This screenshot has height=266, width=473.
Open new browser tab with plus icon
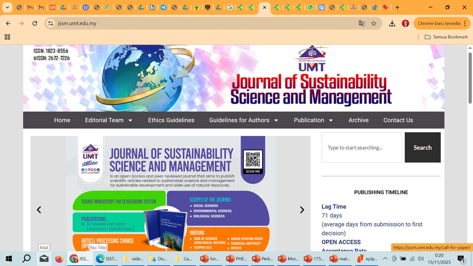click(x=397, y=7)
